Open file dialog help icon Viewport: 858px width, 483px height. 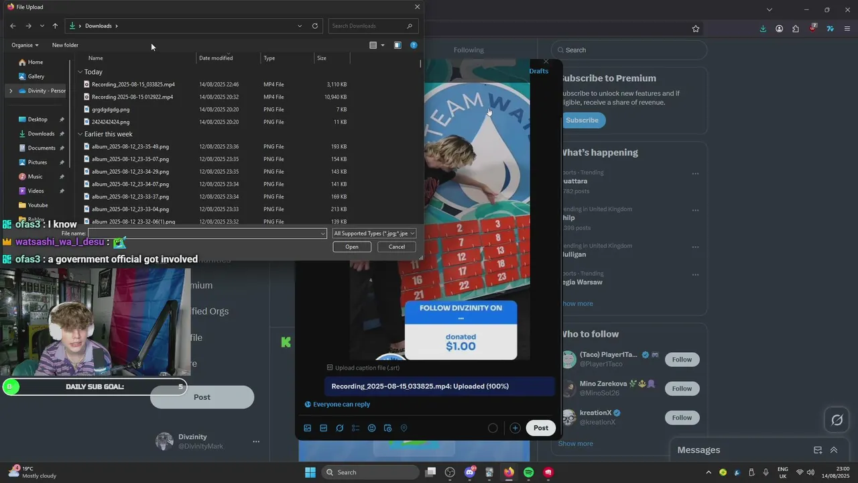tap(414, 45)
